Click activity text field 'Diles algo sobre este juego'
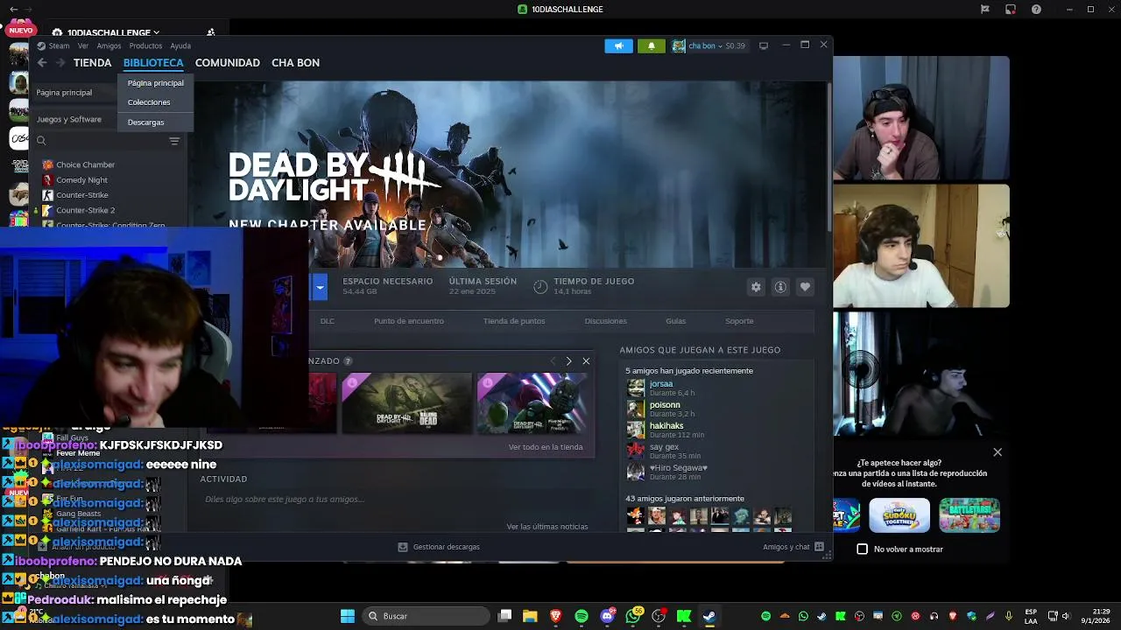 [x=285, y=500]
